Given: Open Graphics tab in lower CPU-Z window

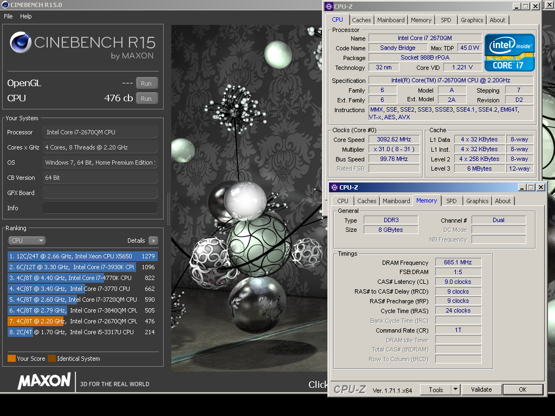Looking at the screenshot, I should tap(477, 201).
